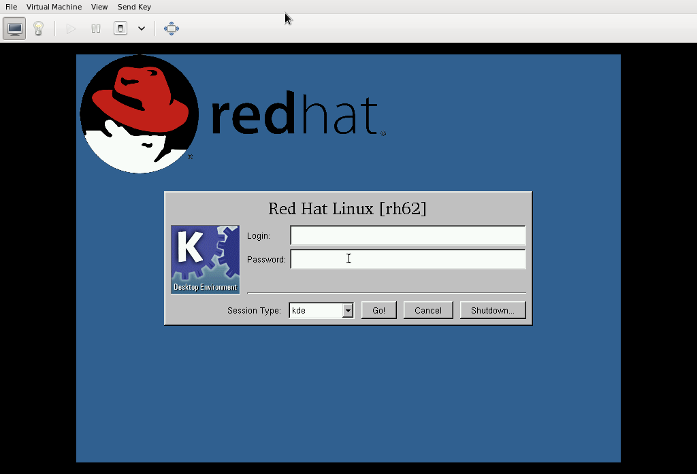Click the Shutdown... button in login dialog
The width and height of the screenshot is (697, 474).
[x=493, y=311]
